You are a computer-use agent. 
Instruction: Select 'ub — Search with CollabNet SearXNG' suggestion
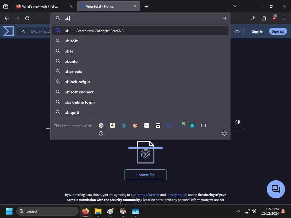140,31
